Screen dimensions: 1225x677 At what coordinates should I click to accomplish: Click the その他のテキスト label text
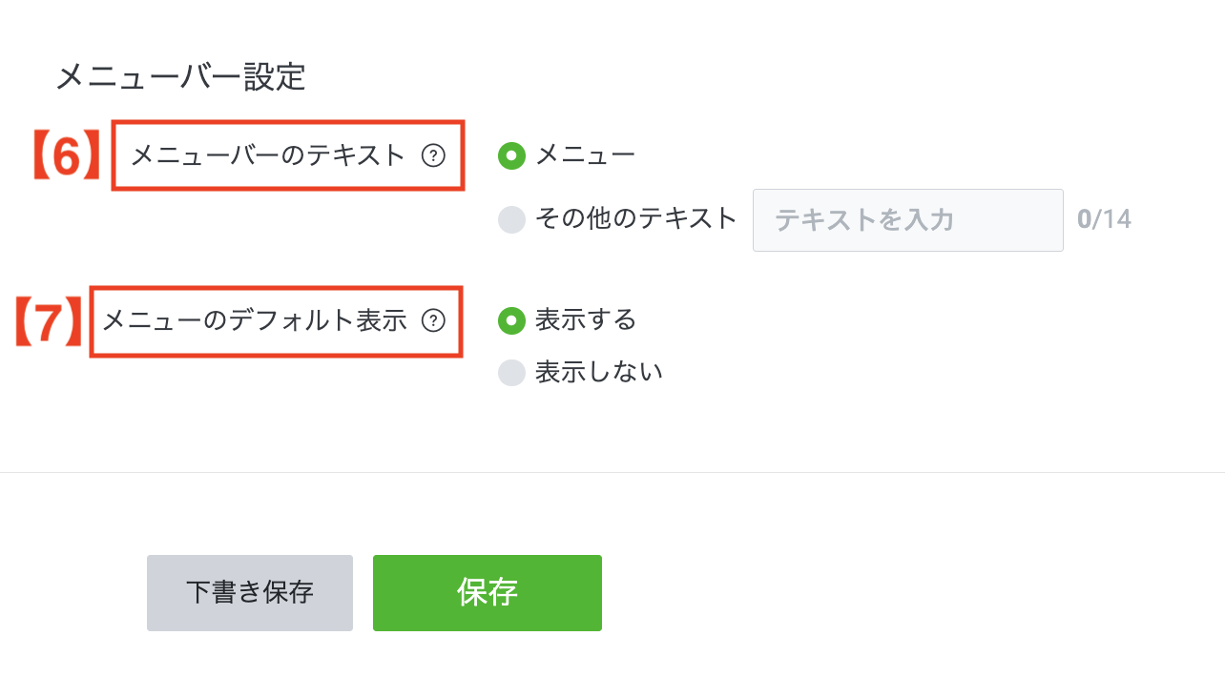[635, 219]
